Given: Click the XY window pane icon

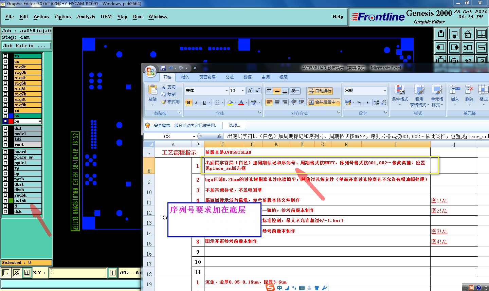Looking at the screenshot, I should tap(482, 34).
